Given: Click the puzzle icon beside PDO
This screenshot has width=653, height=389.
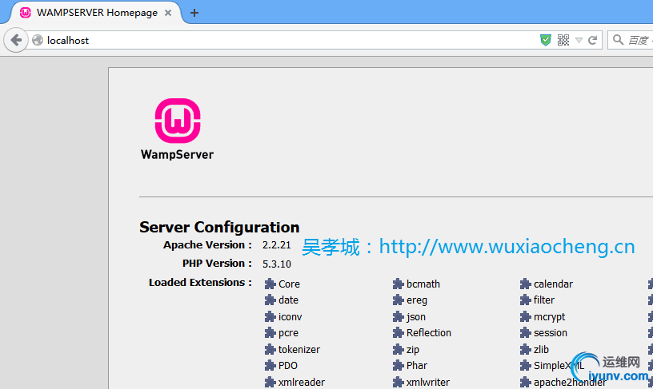Looking at the screenshot, I should [x=270, y=366].
